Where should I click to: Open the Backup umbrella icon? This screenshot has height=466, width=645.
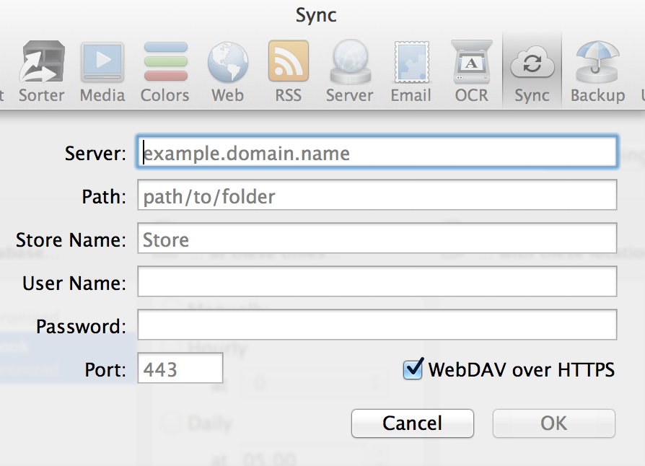click(x=597, y=72)
